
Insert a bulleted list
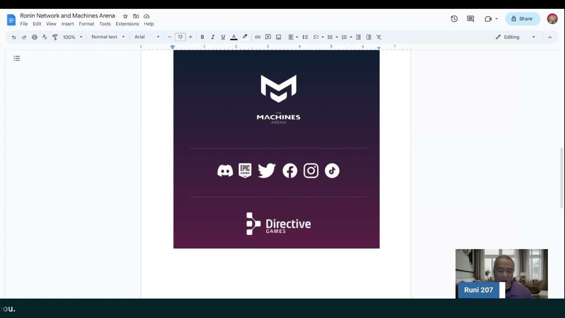tap(330, 37)
